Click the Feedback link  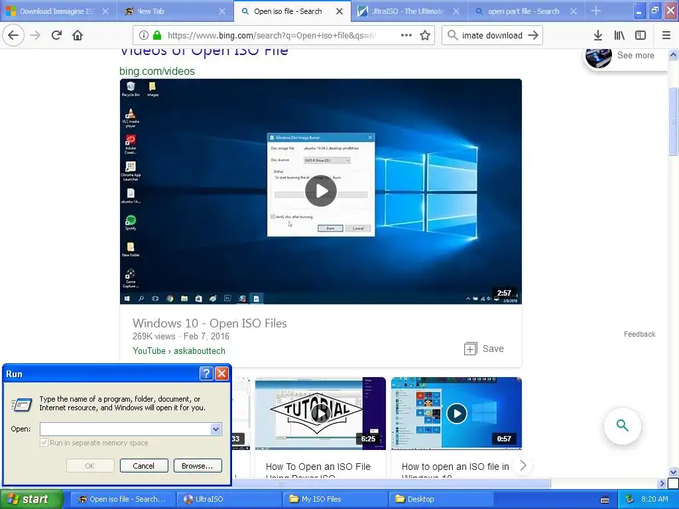click(x=639, y=334)
